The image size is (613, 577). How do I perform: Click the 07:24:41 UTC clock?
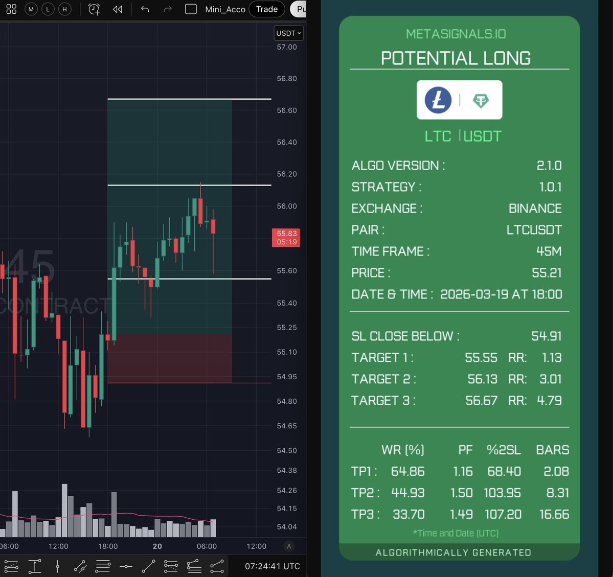(x=273, y=566)
